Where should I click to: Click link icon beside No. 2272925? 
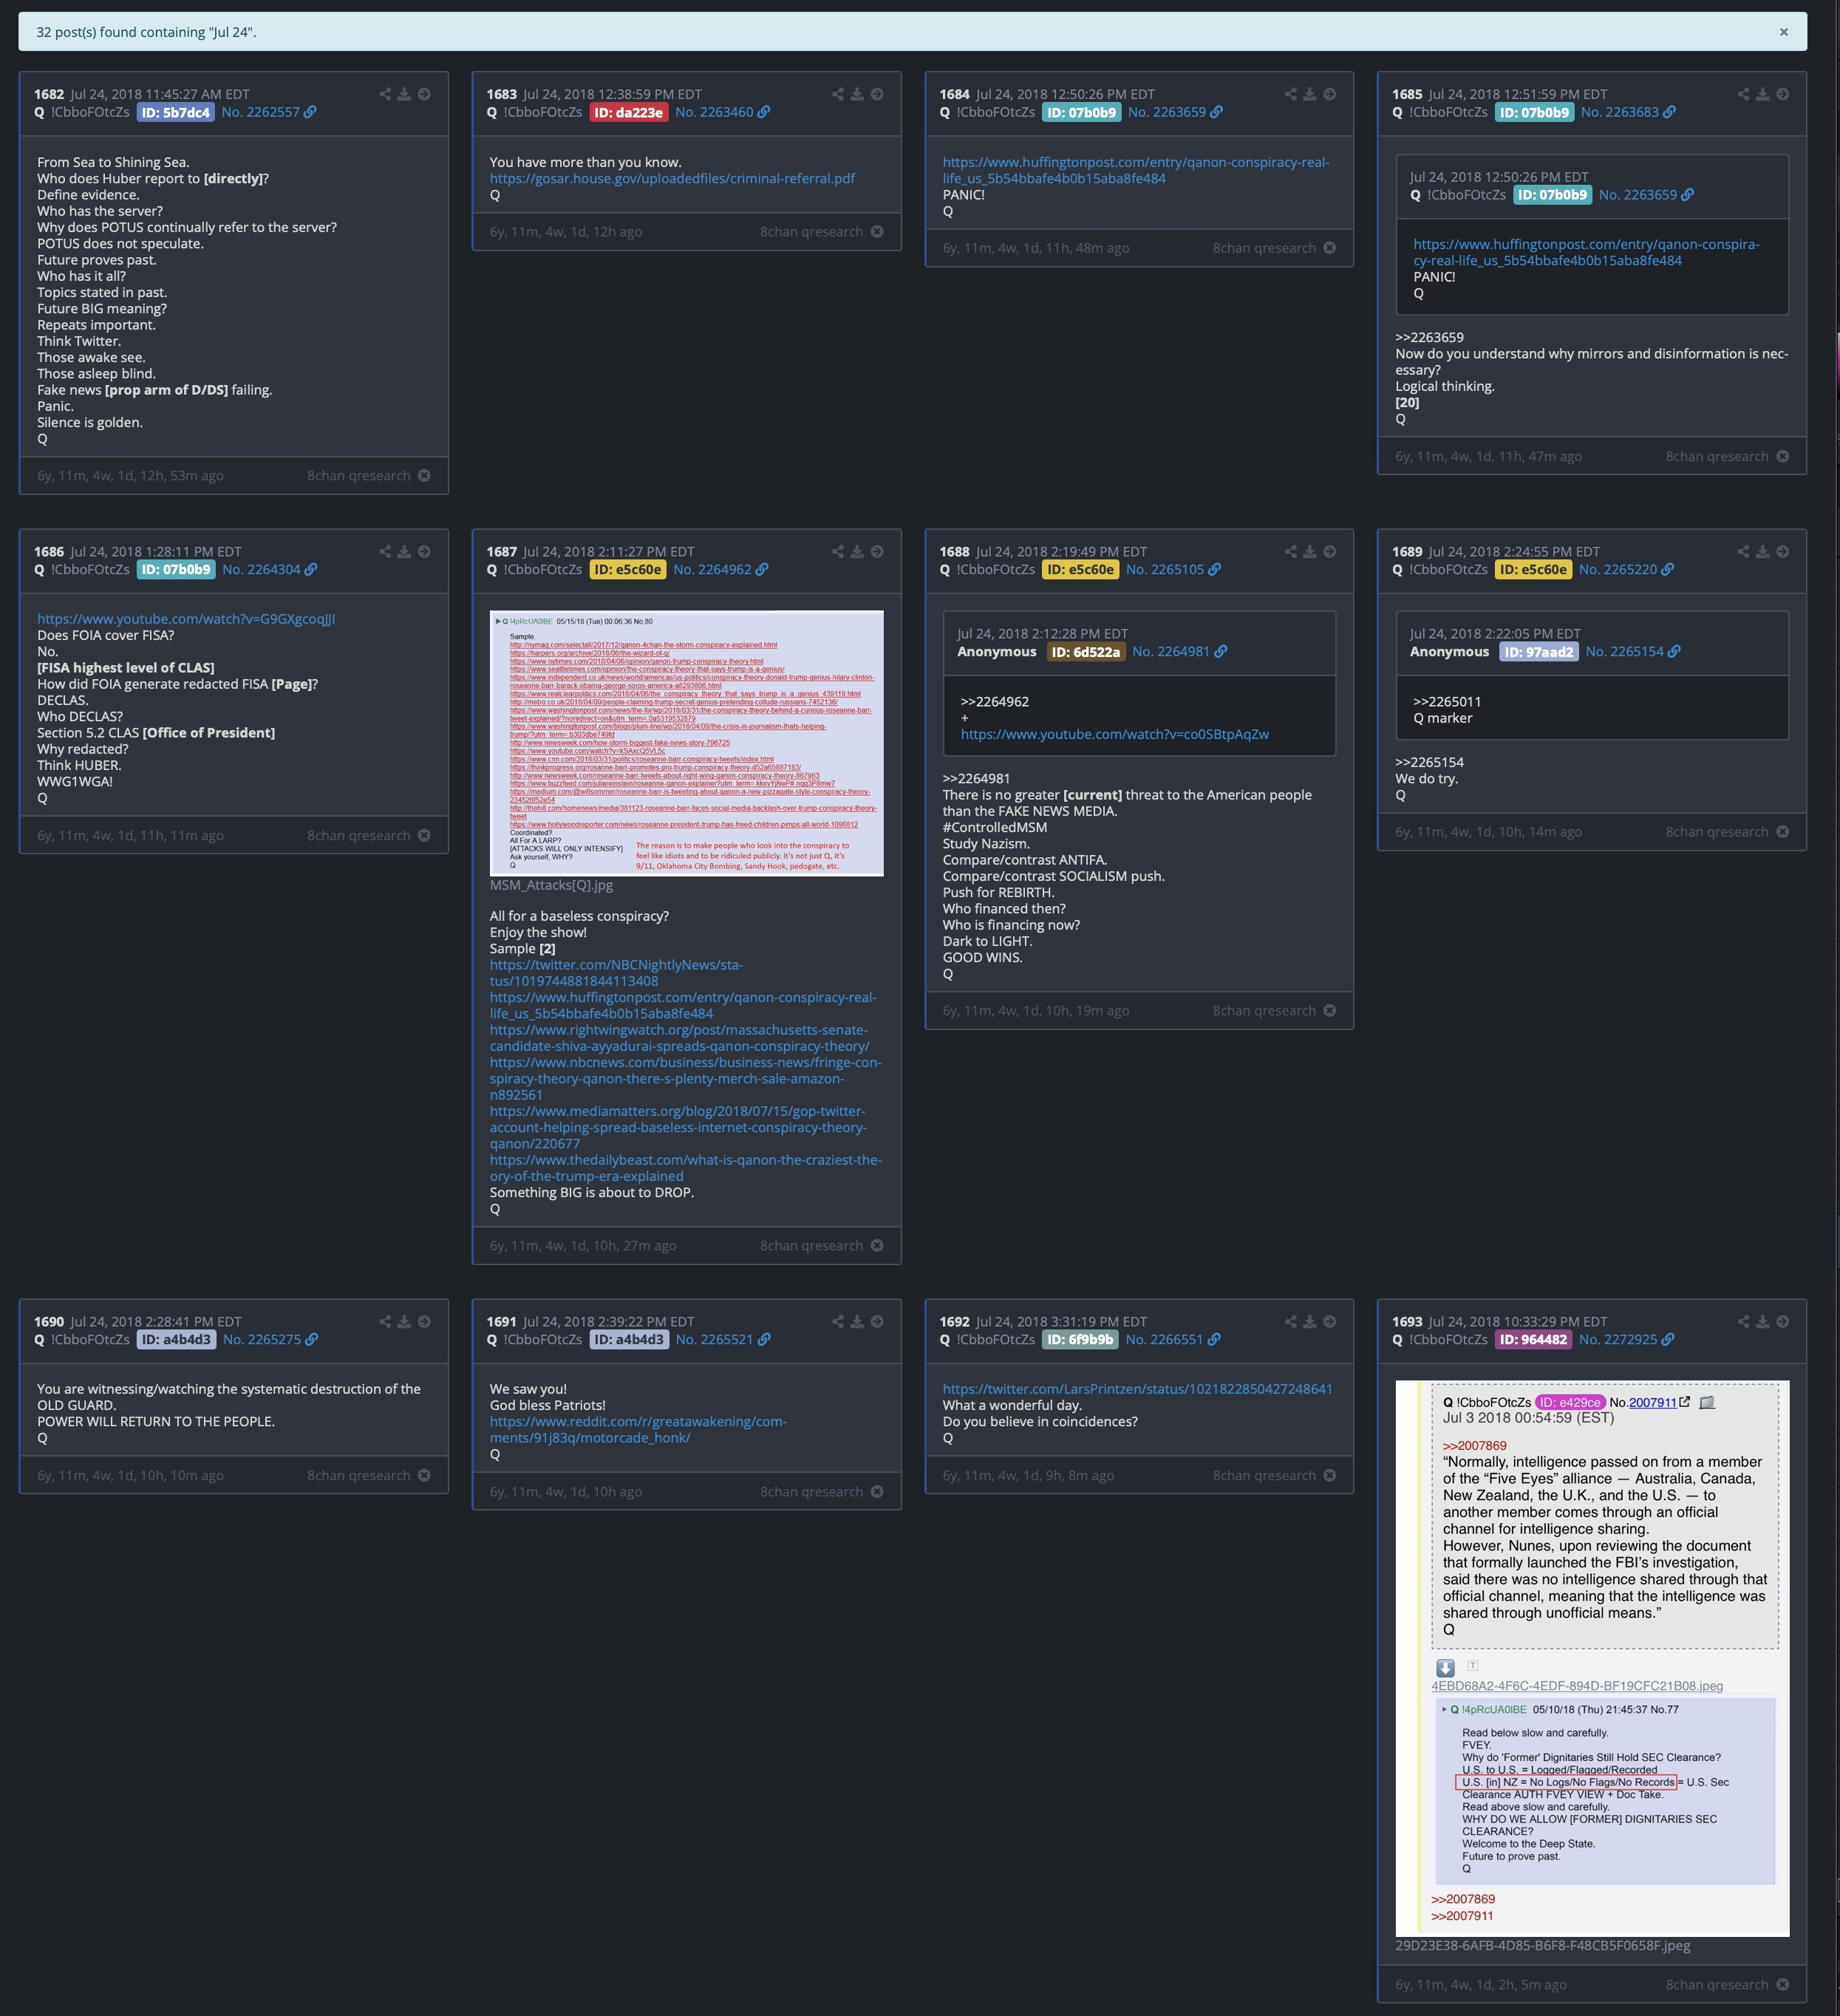(x=1668, y=1339)
